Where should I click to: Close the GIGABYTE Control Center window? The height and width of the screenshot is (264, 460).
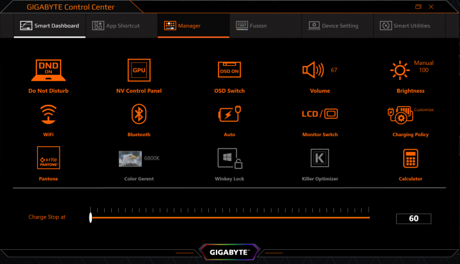pos(431,6)
